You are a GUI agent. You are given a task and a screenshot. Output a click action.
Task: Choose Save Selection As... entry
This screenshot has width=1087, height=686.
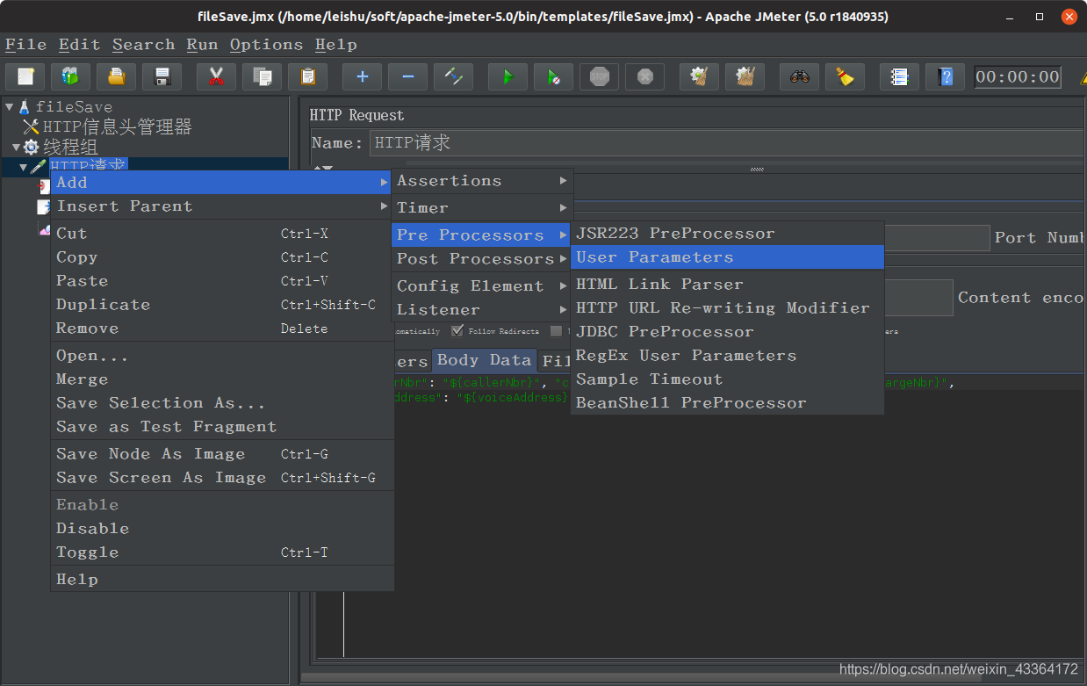coord(222,403)
